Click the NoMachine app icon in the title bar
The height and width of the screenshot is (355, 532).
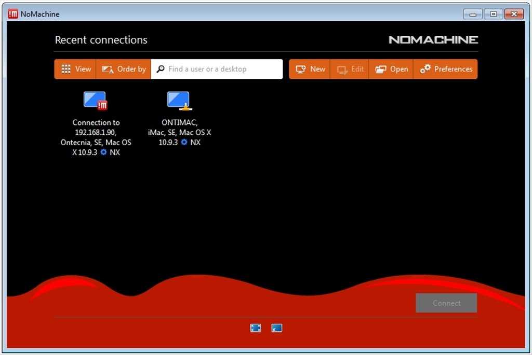[x=13, y=14]
